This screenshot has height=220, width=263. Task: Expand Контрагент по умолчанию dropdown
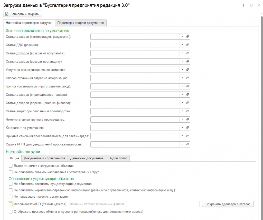182,128
